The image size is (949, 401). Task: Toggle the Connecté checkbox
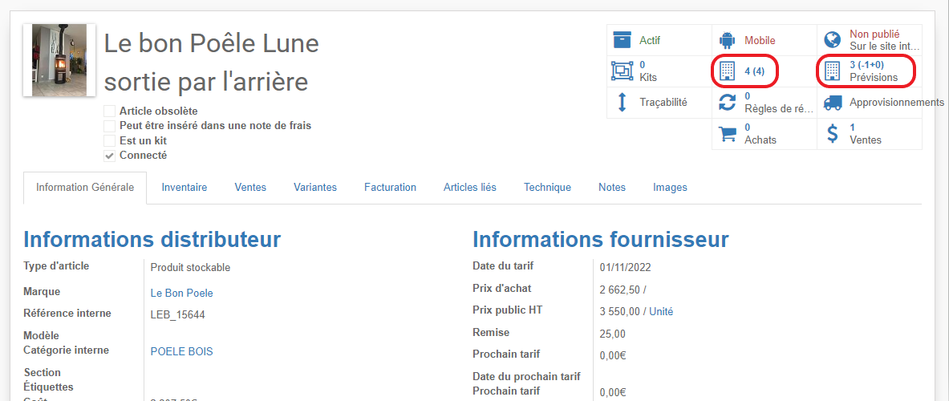click(x=110, y=156)
